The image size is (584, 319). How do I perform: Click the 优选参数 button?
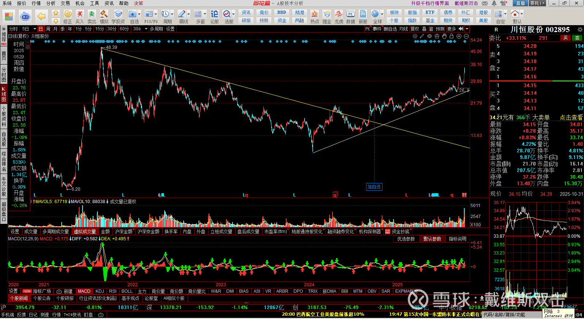(406, 239)
